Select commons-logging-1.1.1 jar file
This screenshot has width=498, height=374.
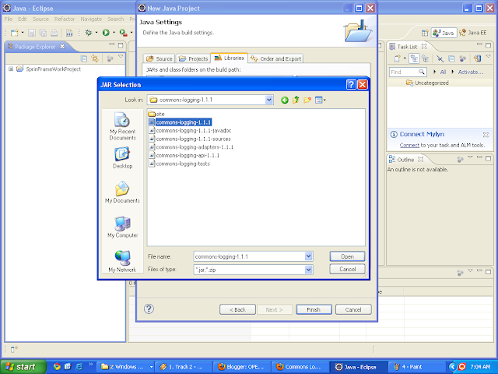click(x=180, y=122)
